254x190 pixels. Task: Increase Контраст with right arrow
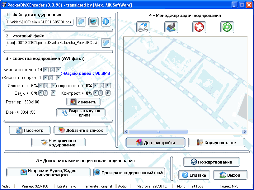tap(108, 93)
